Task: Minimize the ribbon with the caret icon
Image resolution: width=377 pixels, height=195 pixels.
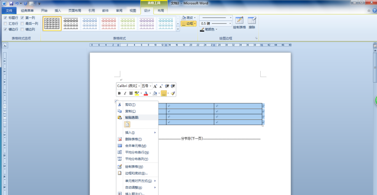Action: pyautogui.click(x=369, y=11)
